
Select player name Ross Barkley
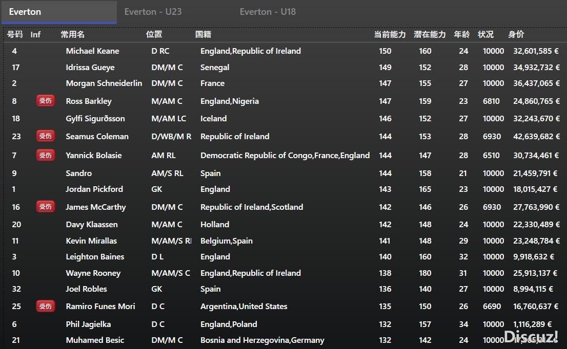tap(89, 101)
